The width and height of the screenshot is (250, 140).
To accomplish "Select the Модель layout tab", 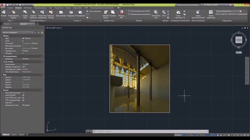I will click(6, 135).
